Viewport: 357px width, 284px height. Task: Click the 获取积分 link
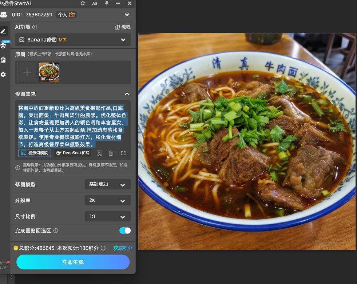pyautogui.click(x=123, y=248)
